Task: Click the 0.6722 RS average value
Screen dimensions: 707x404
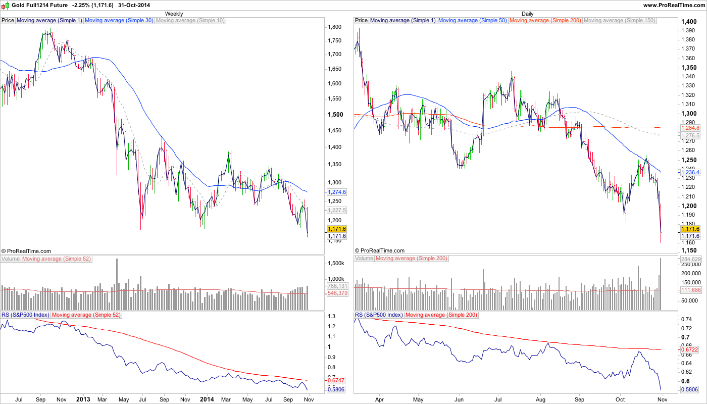Action: (x=690, y=349)
